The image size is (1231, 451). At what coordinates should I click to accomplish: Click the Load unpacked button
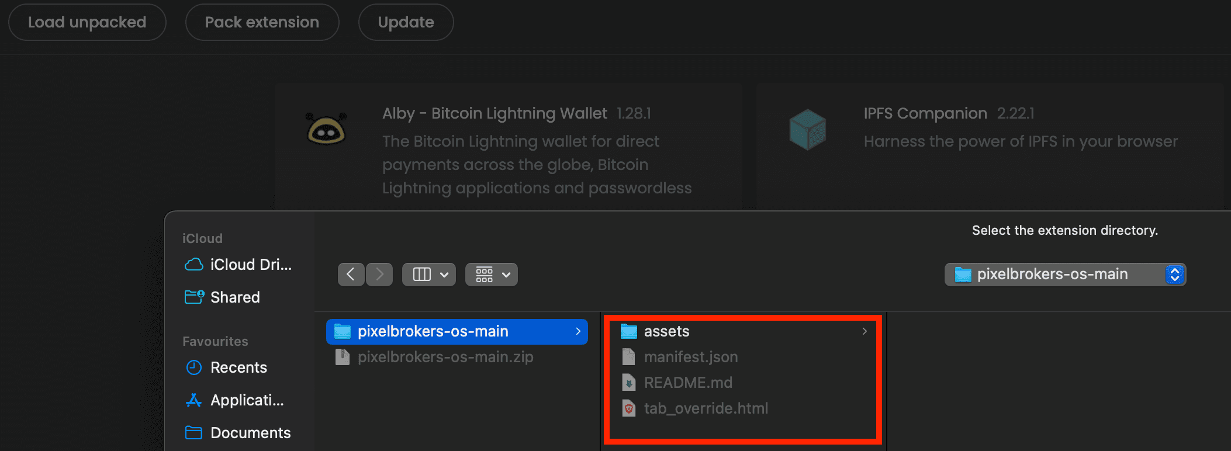87,22
